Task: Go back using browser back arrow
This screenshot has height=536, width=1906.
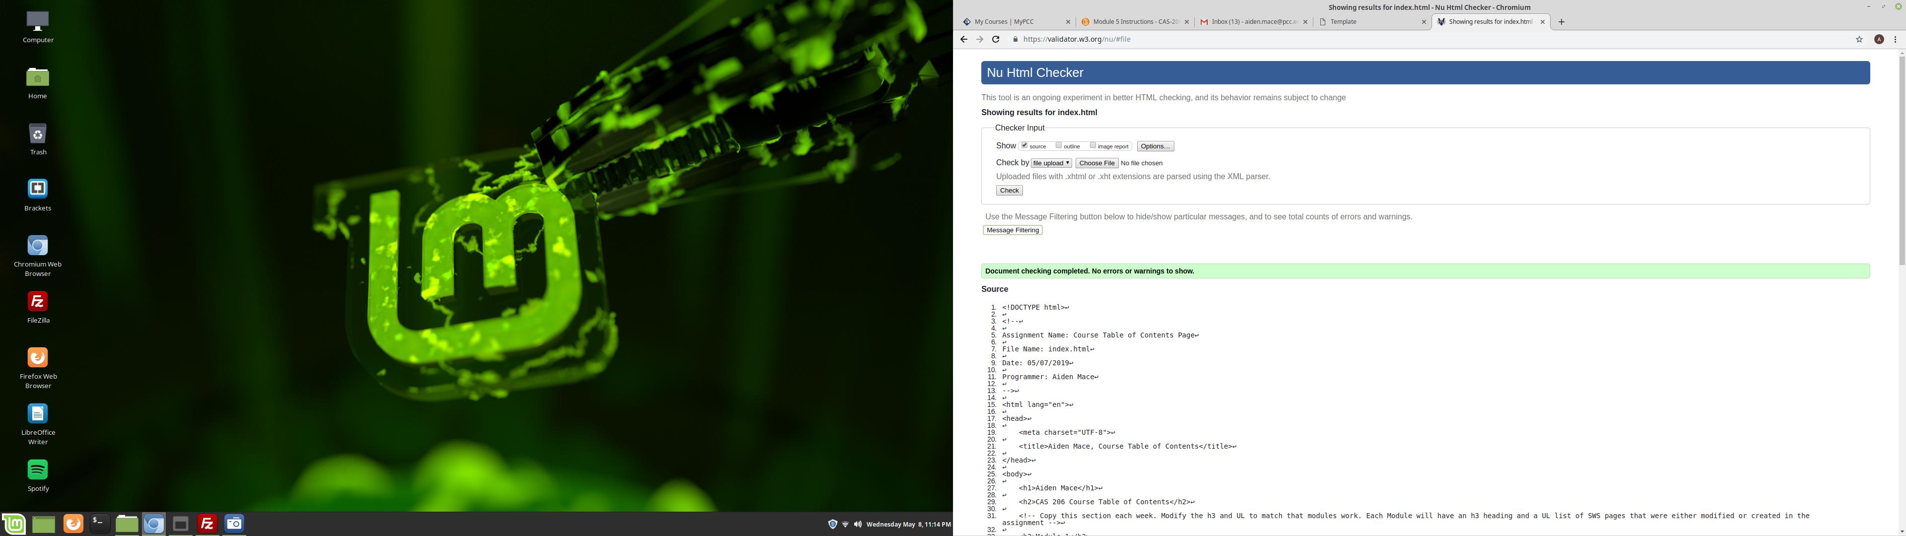Action: click(963, 39)
